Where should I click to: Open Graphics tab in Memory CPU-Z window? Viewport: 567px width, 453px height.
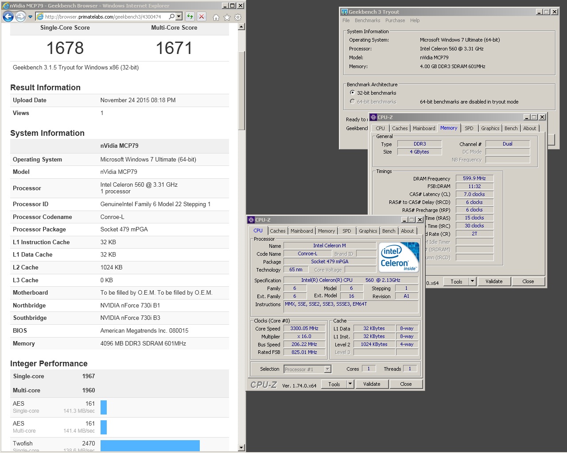click(x=490, y=128)
